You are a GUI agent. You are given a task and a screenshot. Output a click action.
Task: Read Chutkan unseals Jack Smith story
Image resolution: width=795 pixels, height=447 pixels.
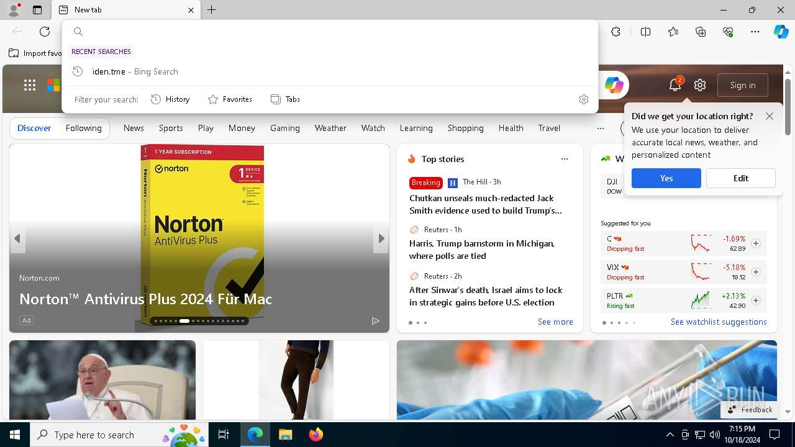pyautogui.click(x=486, y=204)
